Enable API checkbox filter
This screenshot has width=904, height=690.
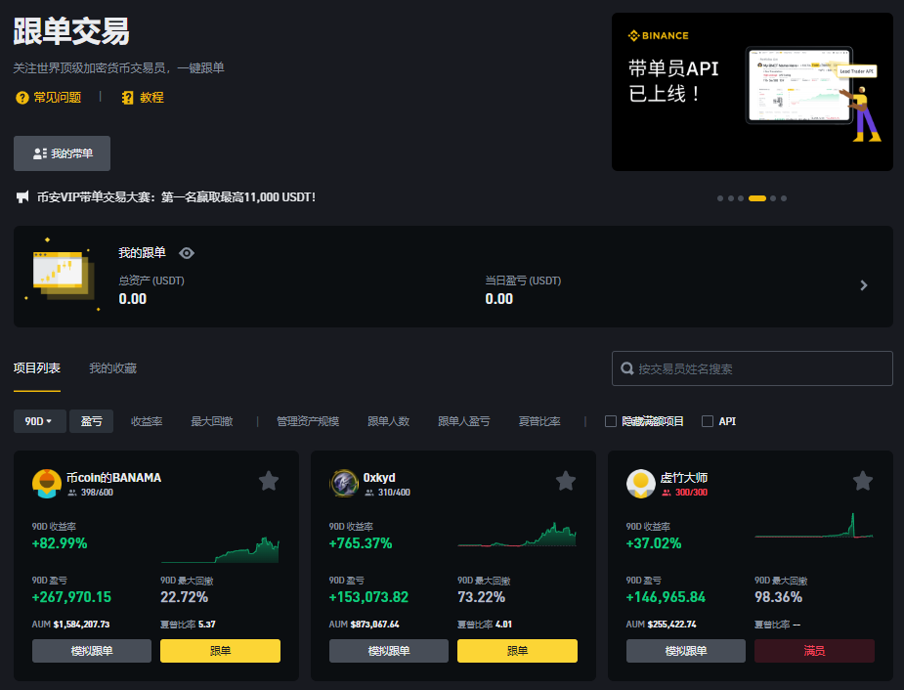click(708, 421)
